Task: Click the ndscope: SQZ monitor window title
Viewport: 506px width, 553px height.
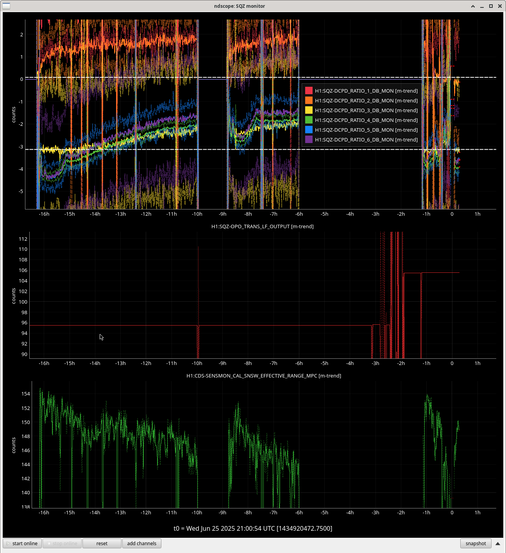Action: pos(240,6)
